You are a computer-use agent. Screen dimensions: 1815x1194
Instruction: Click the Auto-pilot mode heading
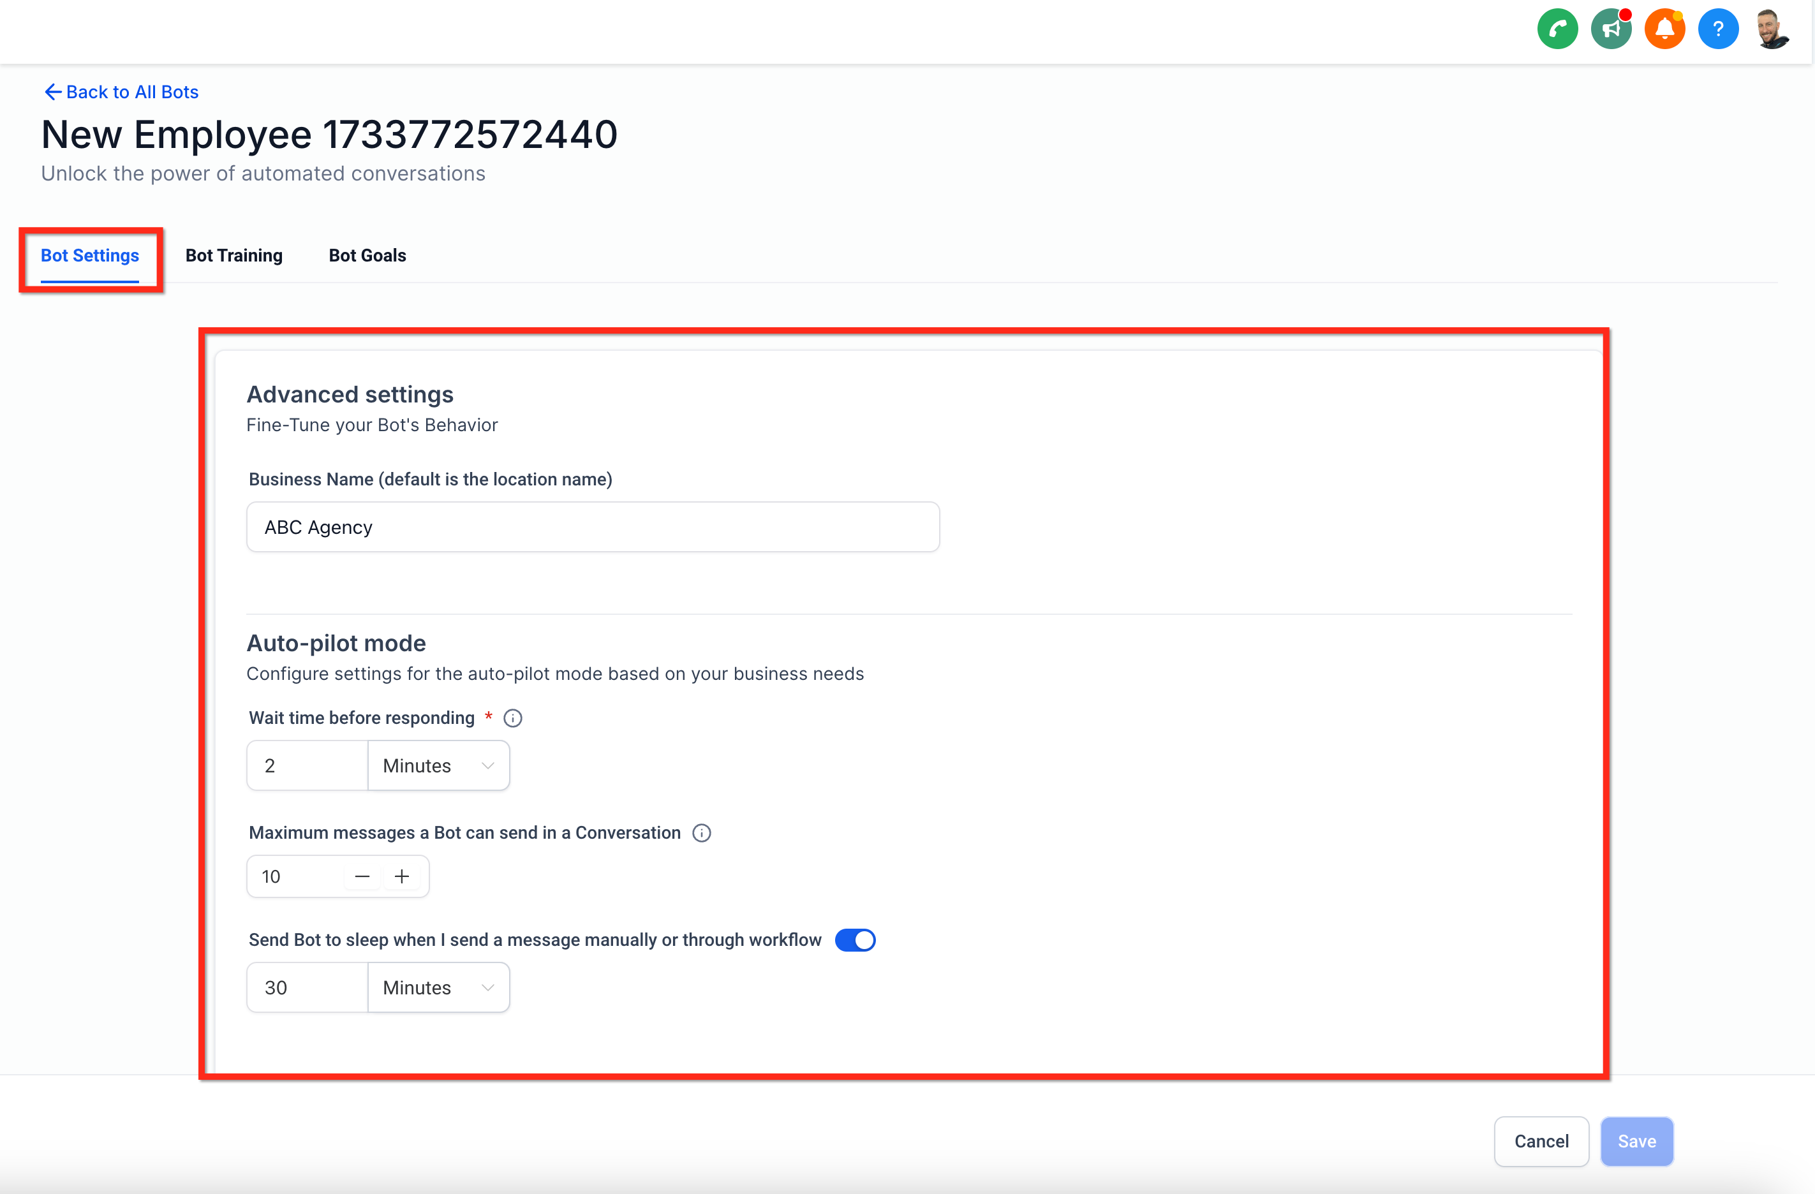(x=336, y=643)
